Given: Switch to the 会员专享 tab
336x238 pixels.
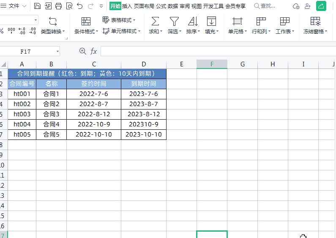Looking at the screenshot, I should pyautogui.click(x=235, y=6).
